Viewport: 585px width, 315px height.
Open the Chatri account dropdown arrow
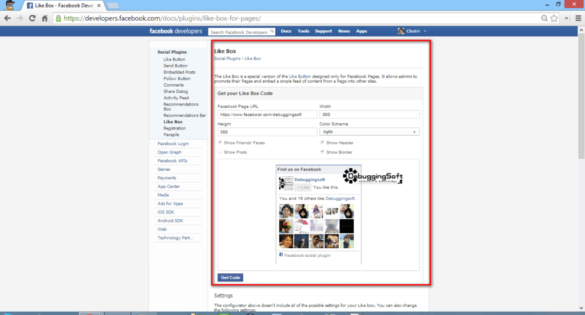(425, 31)
